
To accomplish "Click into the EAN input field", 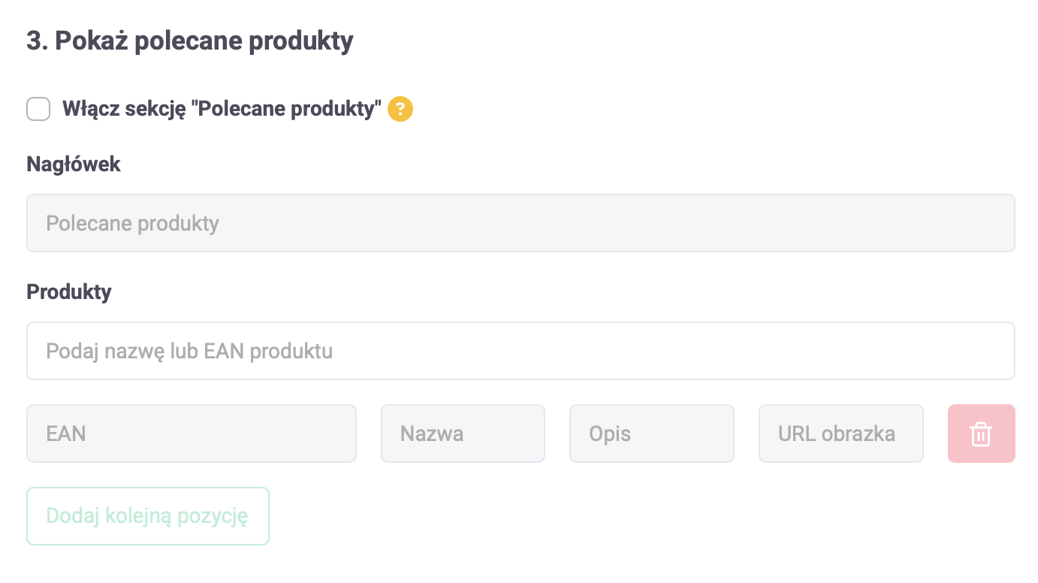I will pyautogui.click(x=192, y=433).
